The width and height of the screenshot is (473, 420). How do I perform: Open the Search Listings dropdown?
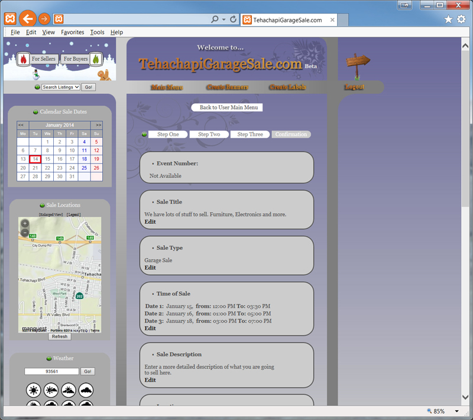[x=61, y=87]
